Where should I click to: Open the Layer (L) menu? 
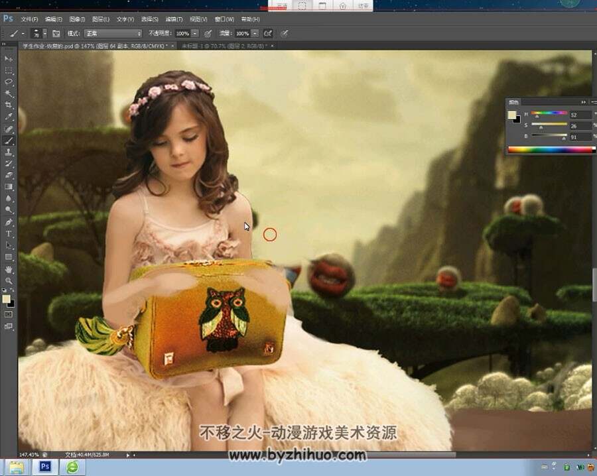coord(101,19)
